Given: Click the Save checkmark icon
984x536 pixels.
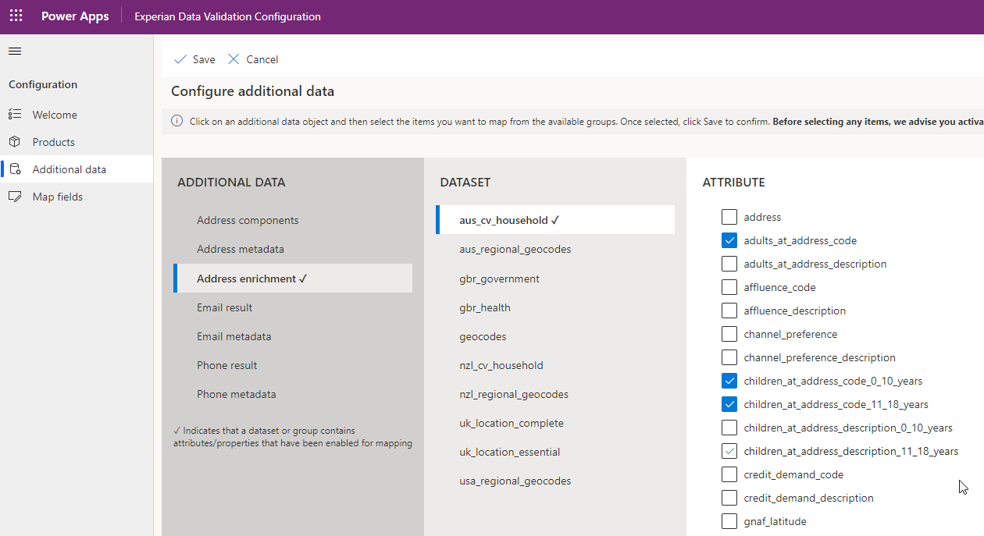Looking at the screenshot, I should coord(180,59).
